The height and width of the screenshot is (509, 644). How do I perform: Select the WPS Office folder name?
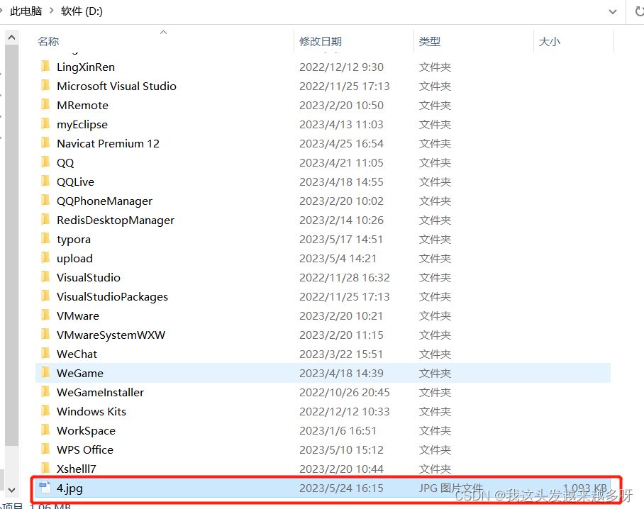[85, 450]
